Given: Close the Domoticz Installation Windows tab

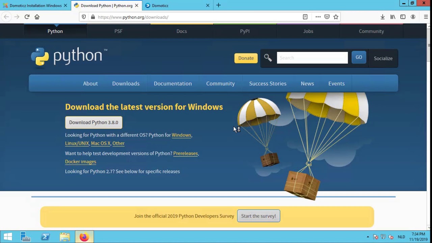Looking at the screenshot, I should tap(65, 5).
